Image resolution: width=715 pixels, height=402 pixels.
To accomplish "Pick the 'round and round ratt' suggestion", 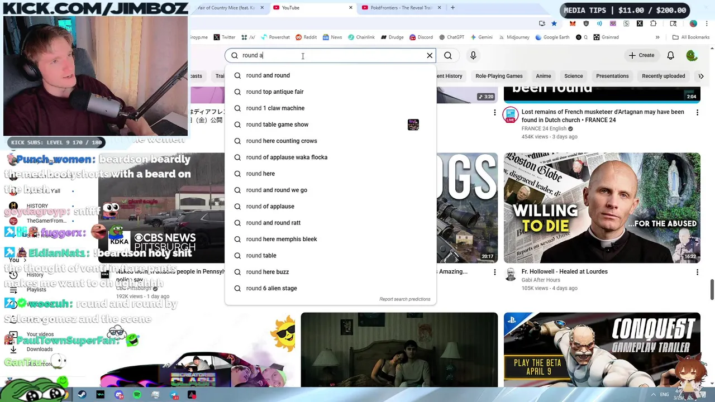I will pyautogui.click(x=330, y=223).
